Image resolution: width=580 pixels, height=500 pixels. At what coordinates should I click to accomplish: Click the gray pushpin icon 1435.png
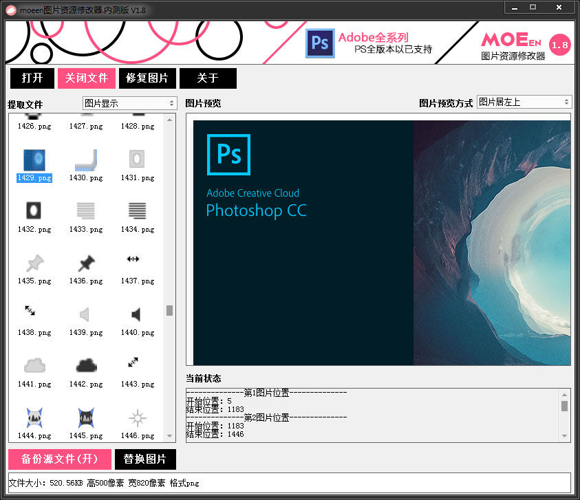[34, 263]
